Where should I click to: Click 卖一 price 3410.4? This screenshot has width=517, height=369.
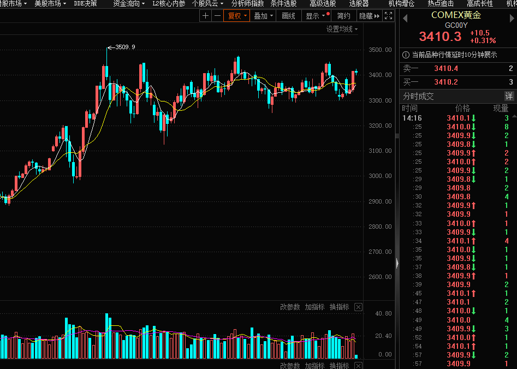point(446,68)
